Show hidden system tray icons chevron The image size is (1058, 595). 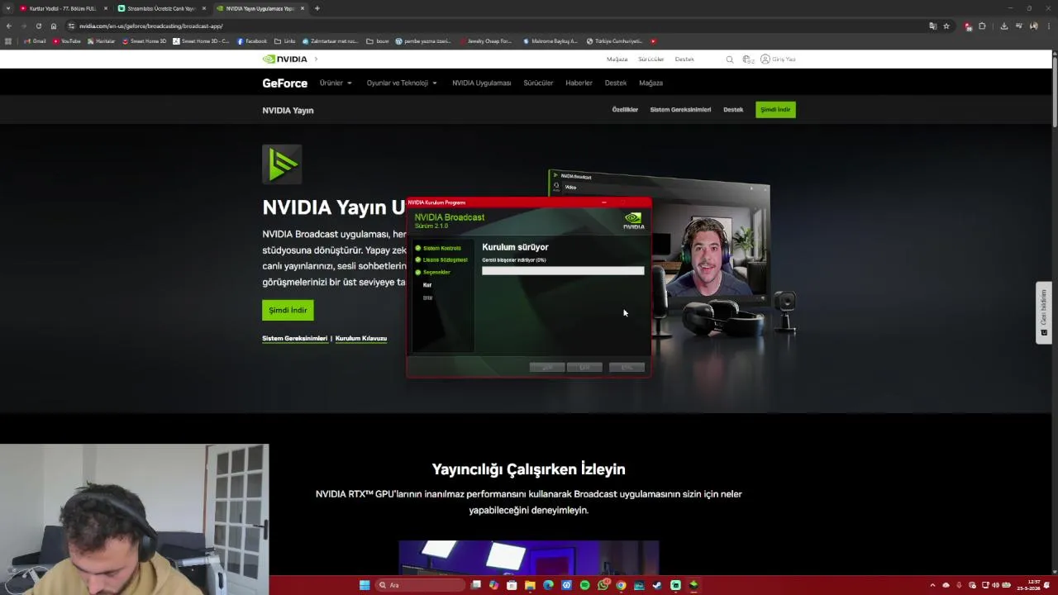[x=933, y=585]
